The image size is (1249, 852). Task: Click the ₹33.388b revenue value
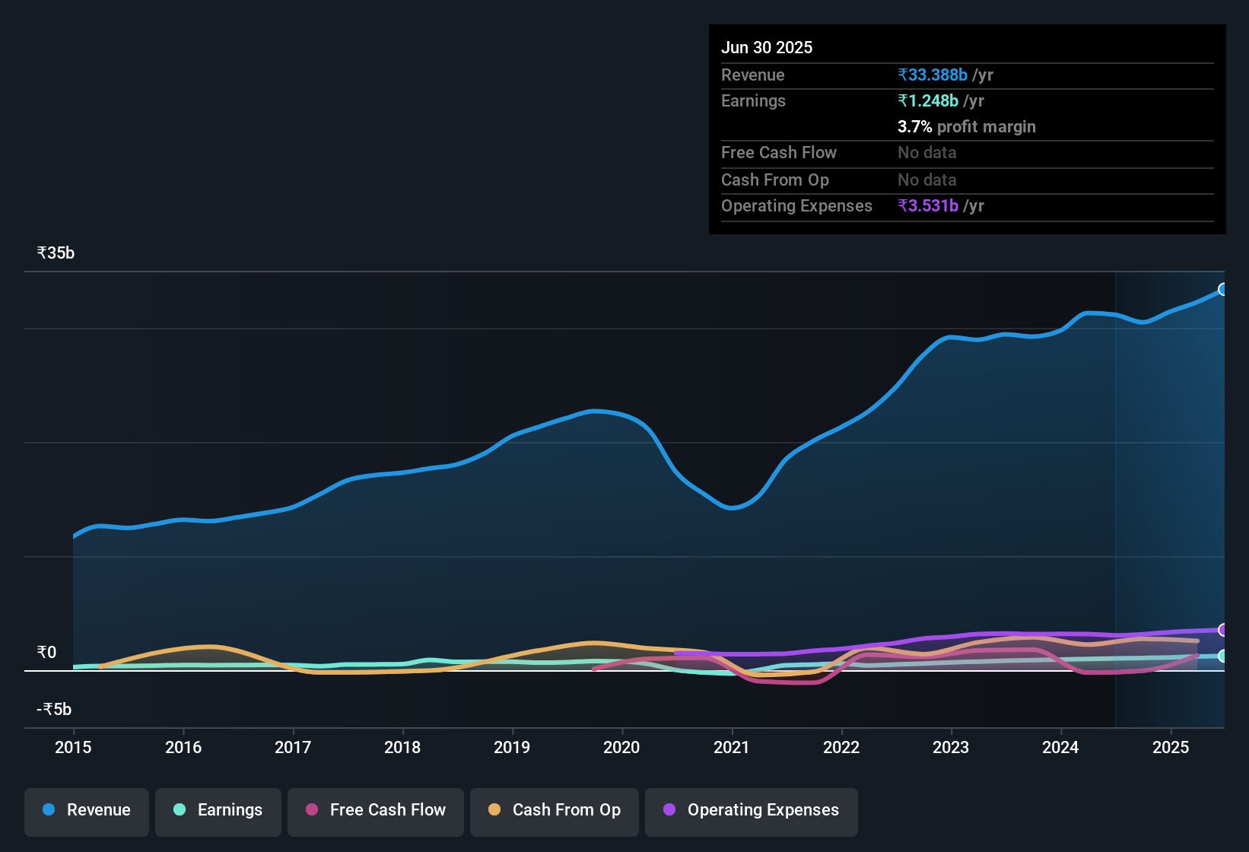[933, 75]
